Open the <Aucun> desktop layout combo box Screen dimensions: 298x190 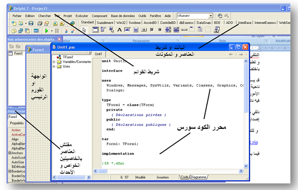195,16
